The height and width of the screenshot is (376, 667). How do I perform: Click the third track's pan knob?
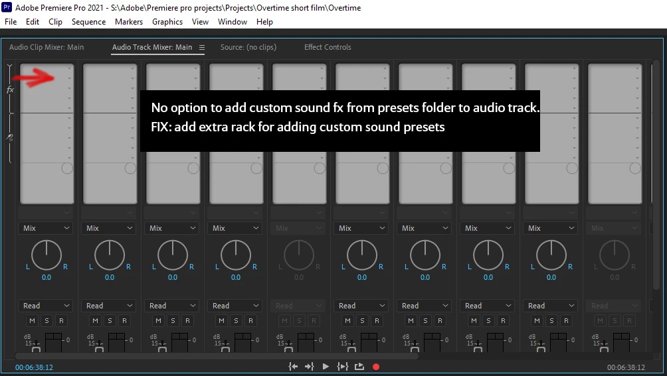click(x=173, y=255)
